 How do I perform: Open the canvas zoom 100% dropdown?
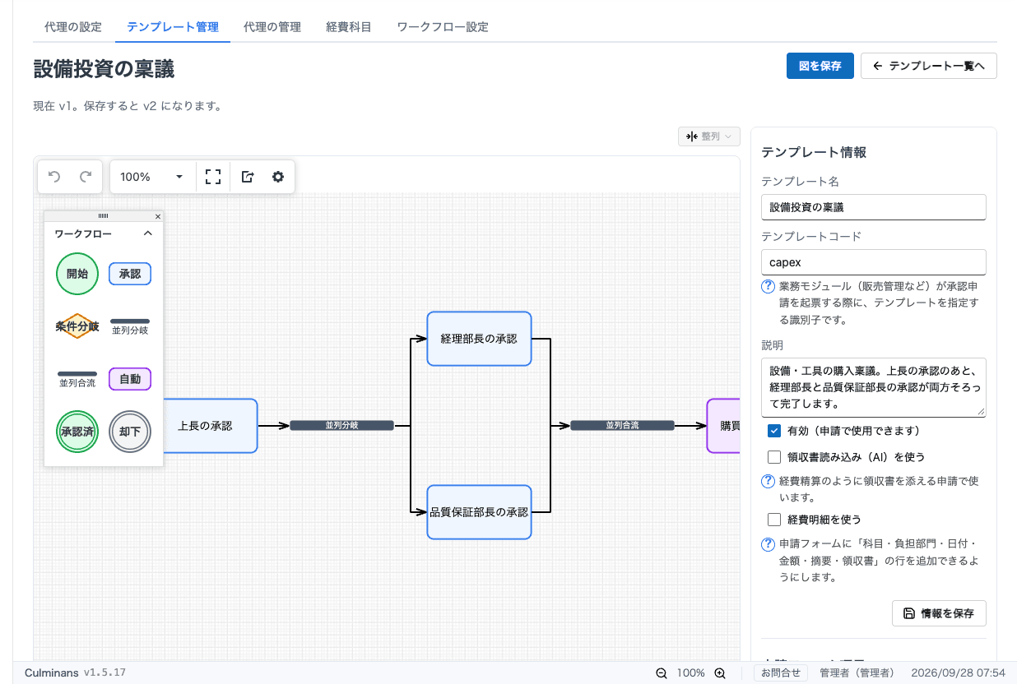[152, 177]
